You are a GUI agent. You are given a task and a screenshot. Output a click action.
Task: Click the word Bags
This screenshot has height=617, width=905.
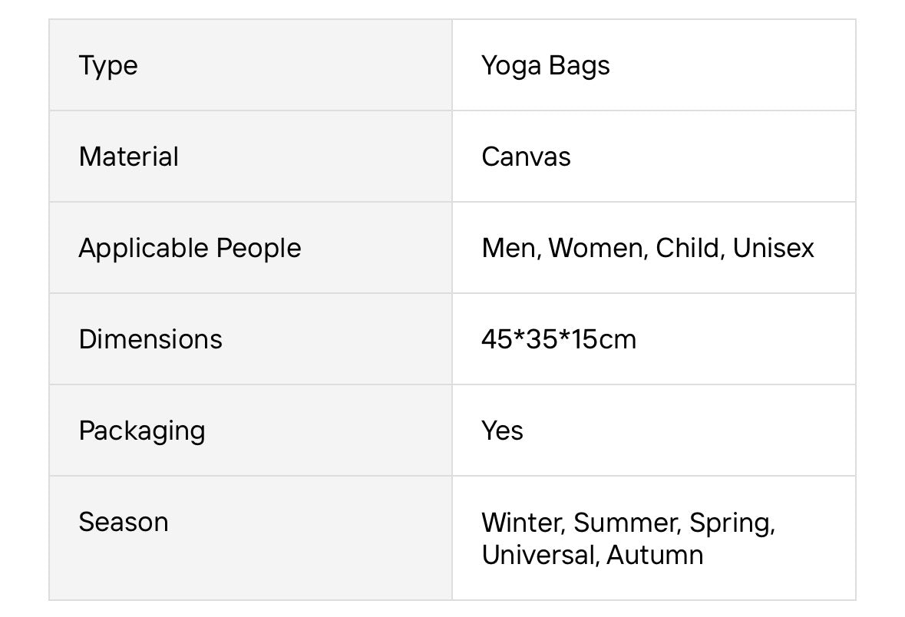[580, 66]
